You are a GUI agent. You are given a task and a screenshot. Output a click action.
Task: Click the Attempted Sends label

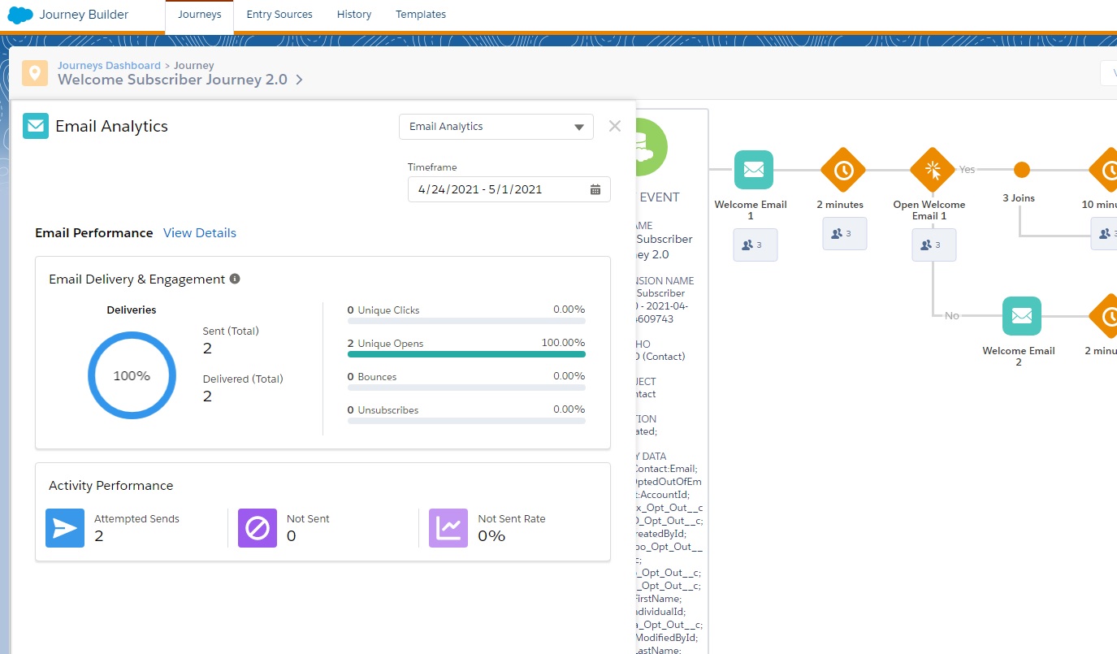point(136,518)
